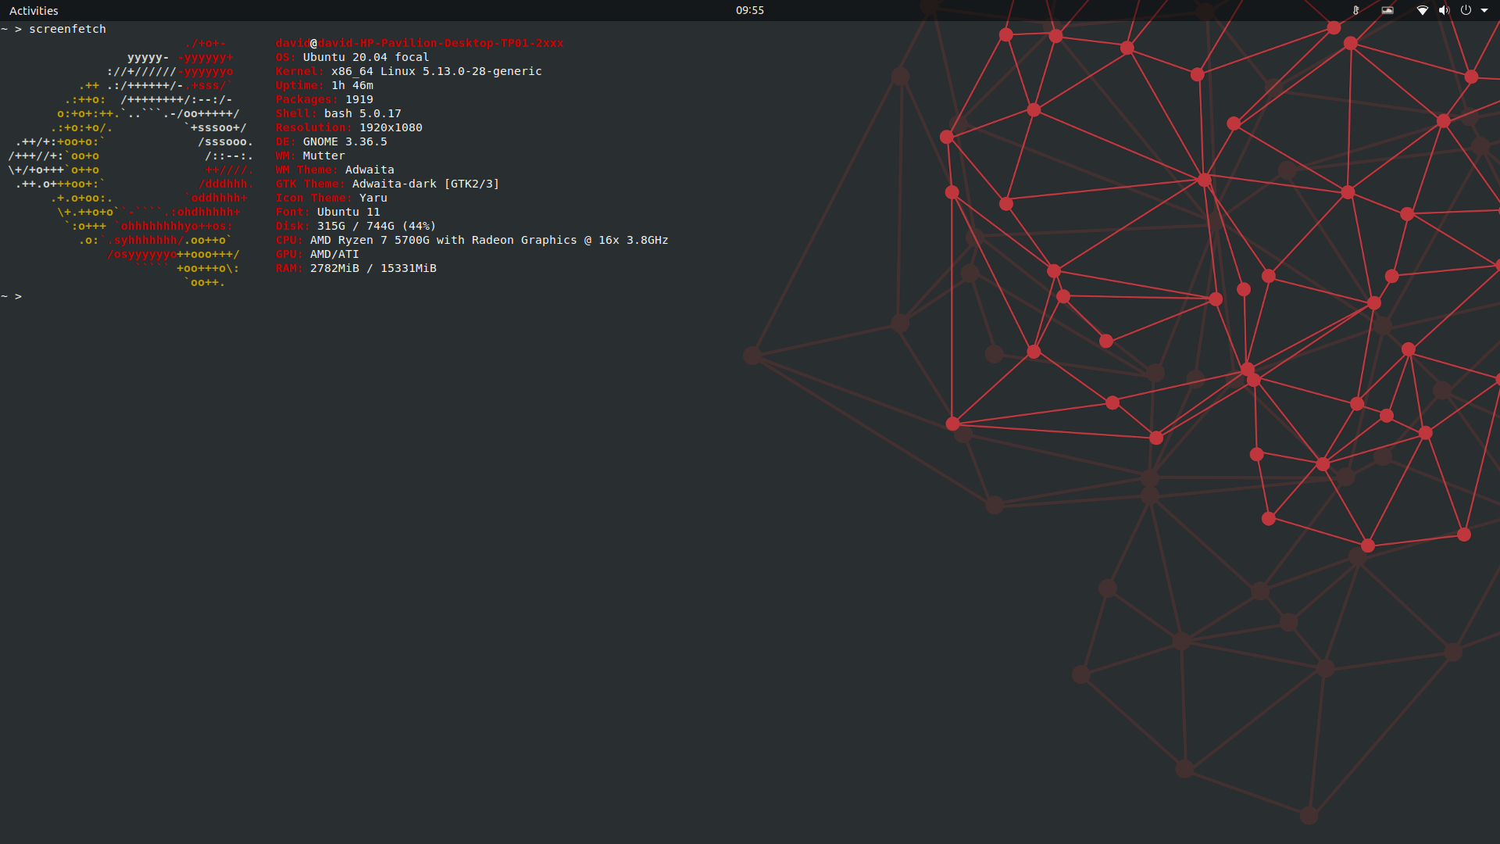Click the CPU line with AMD Ryzen 7
The height and width of the screenshot is (844, 1500).
click(472, 240)
